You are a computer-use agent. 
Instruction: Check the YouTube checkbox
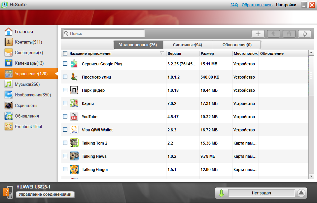coord(65,116)
